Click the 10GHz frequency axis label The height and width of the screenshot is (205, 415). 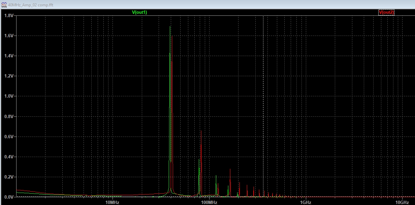402,202
